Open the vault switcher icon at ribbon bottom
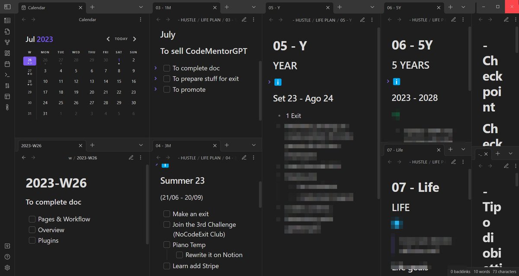 point(7,246)
